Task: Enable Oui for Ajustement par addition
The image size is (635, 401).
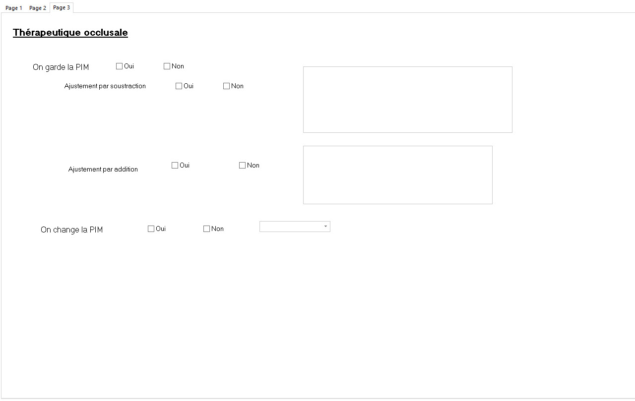Action: pyautogui.click(x=175, y=166)
